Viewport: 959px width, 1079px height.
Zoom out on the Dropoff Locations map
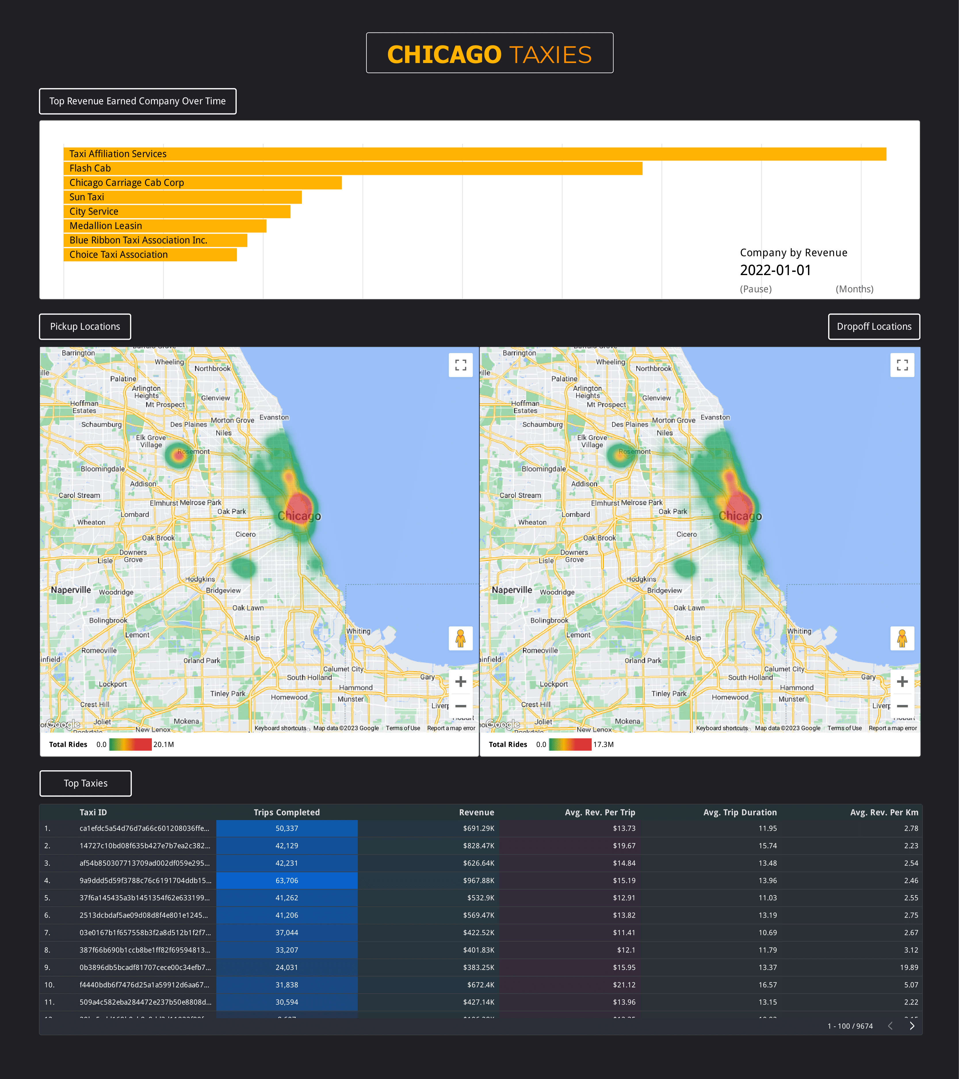902,706
